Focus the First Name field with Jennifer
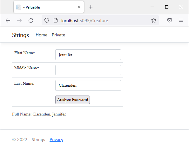Image resolution: width=189 pixels, height=149 pixels. click(88, 55)
